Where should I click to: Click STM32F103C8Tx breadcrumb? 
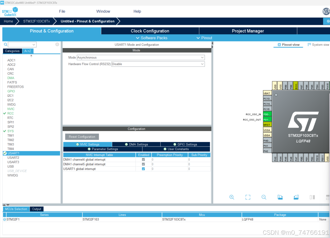(37, 21)
